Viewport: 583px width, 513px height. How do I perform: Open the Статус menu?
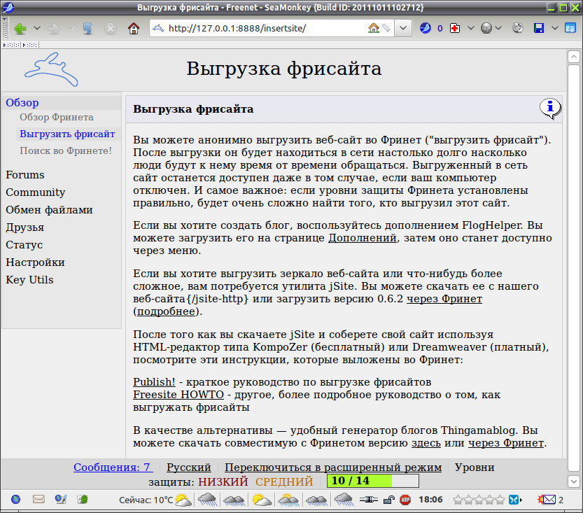tap(24, 245)
